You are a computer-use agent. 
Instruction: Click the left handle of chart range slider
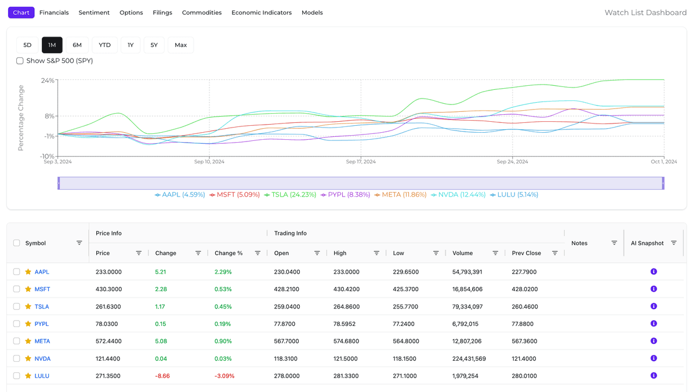[59, 183]
